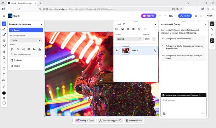216x128 pixels.
Task: Open the Normale blend mode dropdown
Action: [x=129, y=39]
